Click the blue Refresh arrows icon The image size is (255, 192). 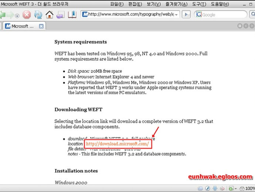pyautogui.click(x=38, y=15)
